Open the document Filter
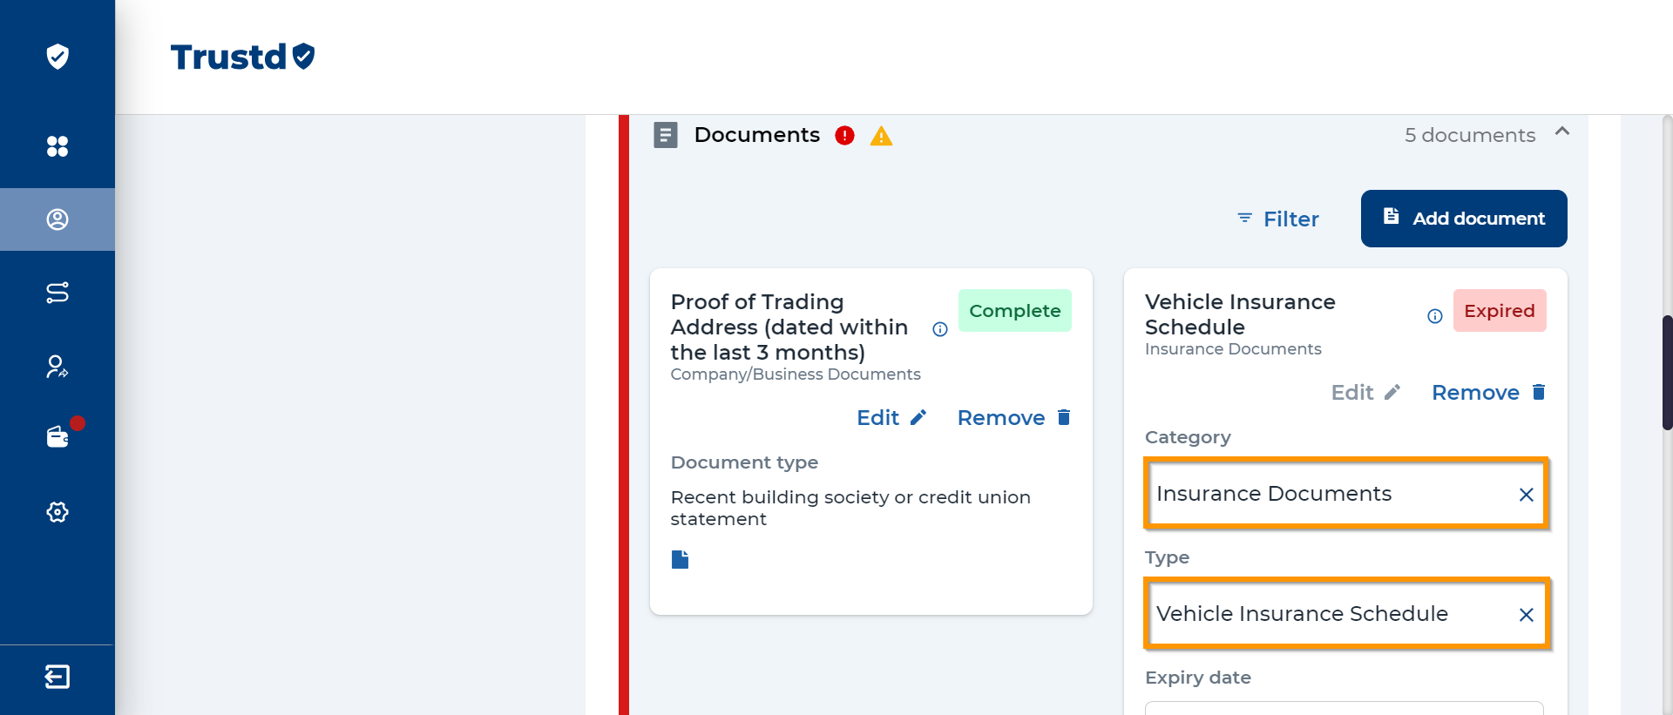This screenshot has height=715, width=1673. pos(1278,219)
